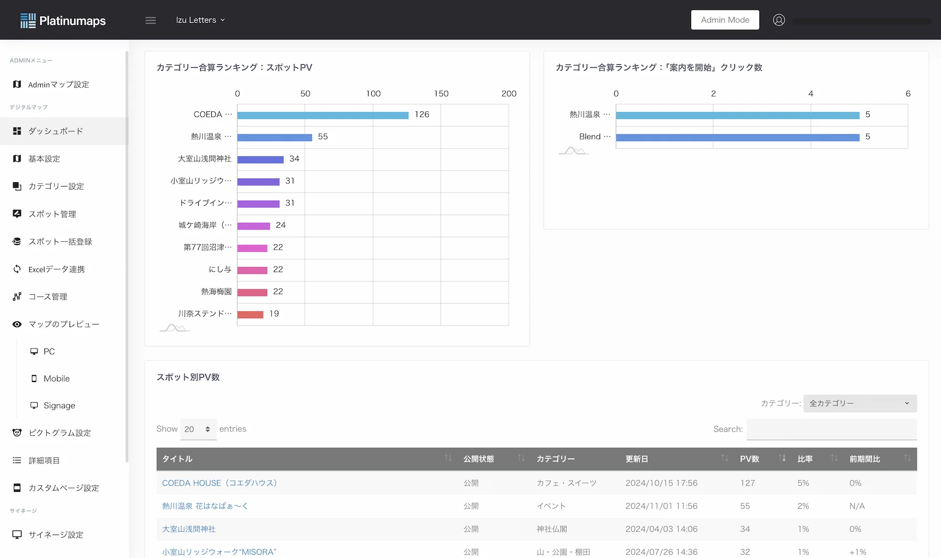Click the Admin Mode button
The height and width of the screenshot is (558, 941).
(725, 19)
